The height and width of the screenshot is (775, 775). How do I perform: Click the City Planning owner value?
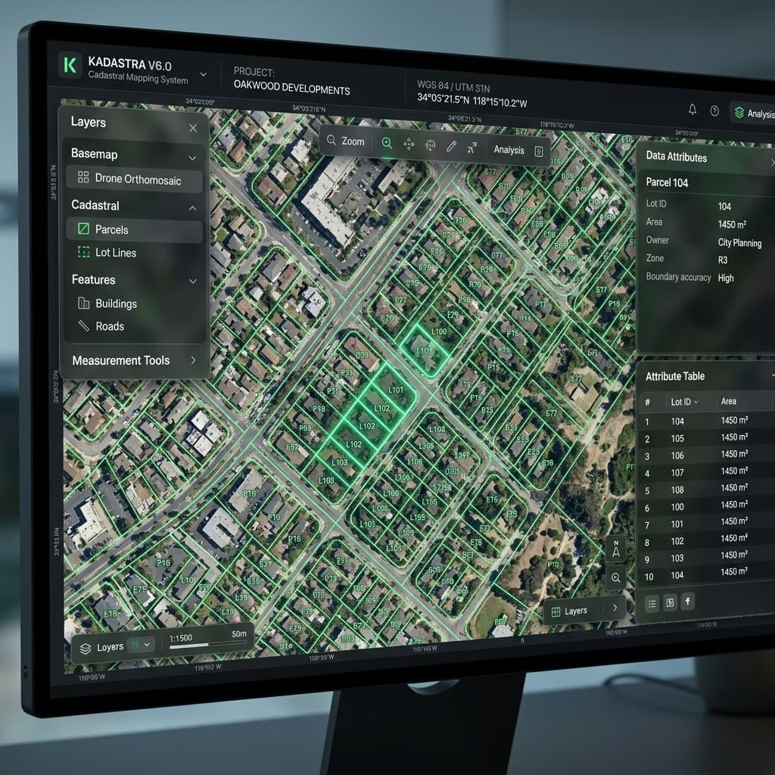click(739, 243)
